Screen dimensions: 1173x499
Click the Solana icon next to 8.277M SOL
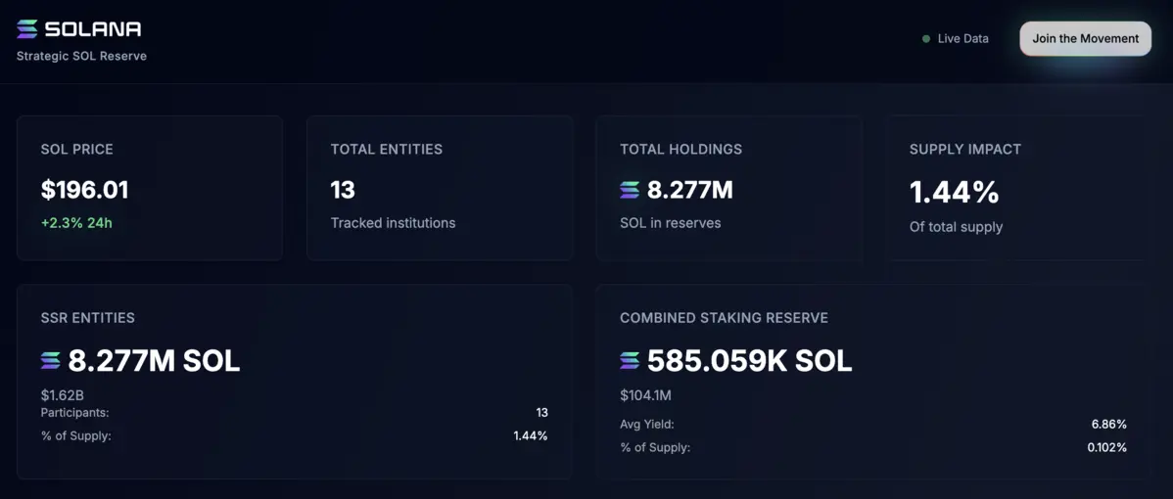pyautogui.click(x=51, y=361)
